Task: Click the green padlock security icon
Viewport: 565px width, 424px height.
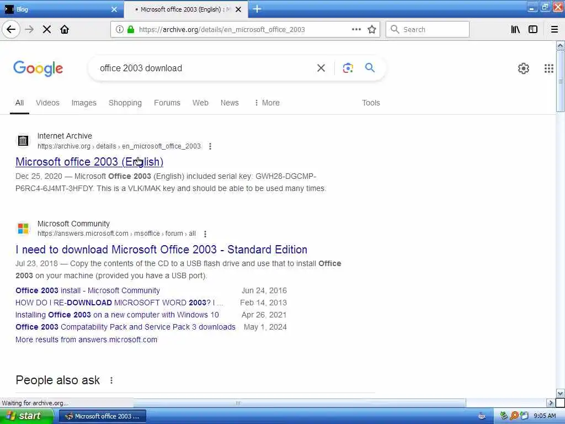Action: [131, 30]
